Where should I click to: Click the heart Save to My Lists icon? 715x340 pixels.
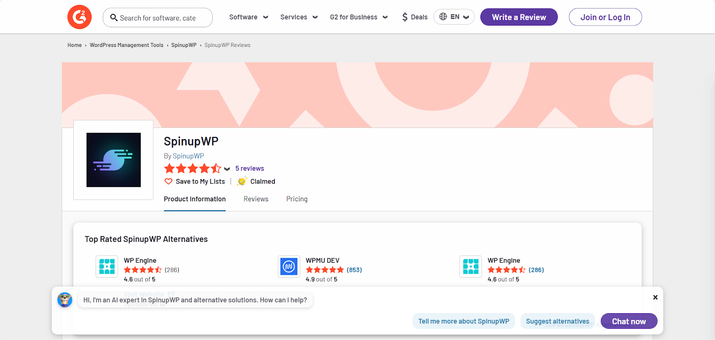point(168,182)
